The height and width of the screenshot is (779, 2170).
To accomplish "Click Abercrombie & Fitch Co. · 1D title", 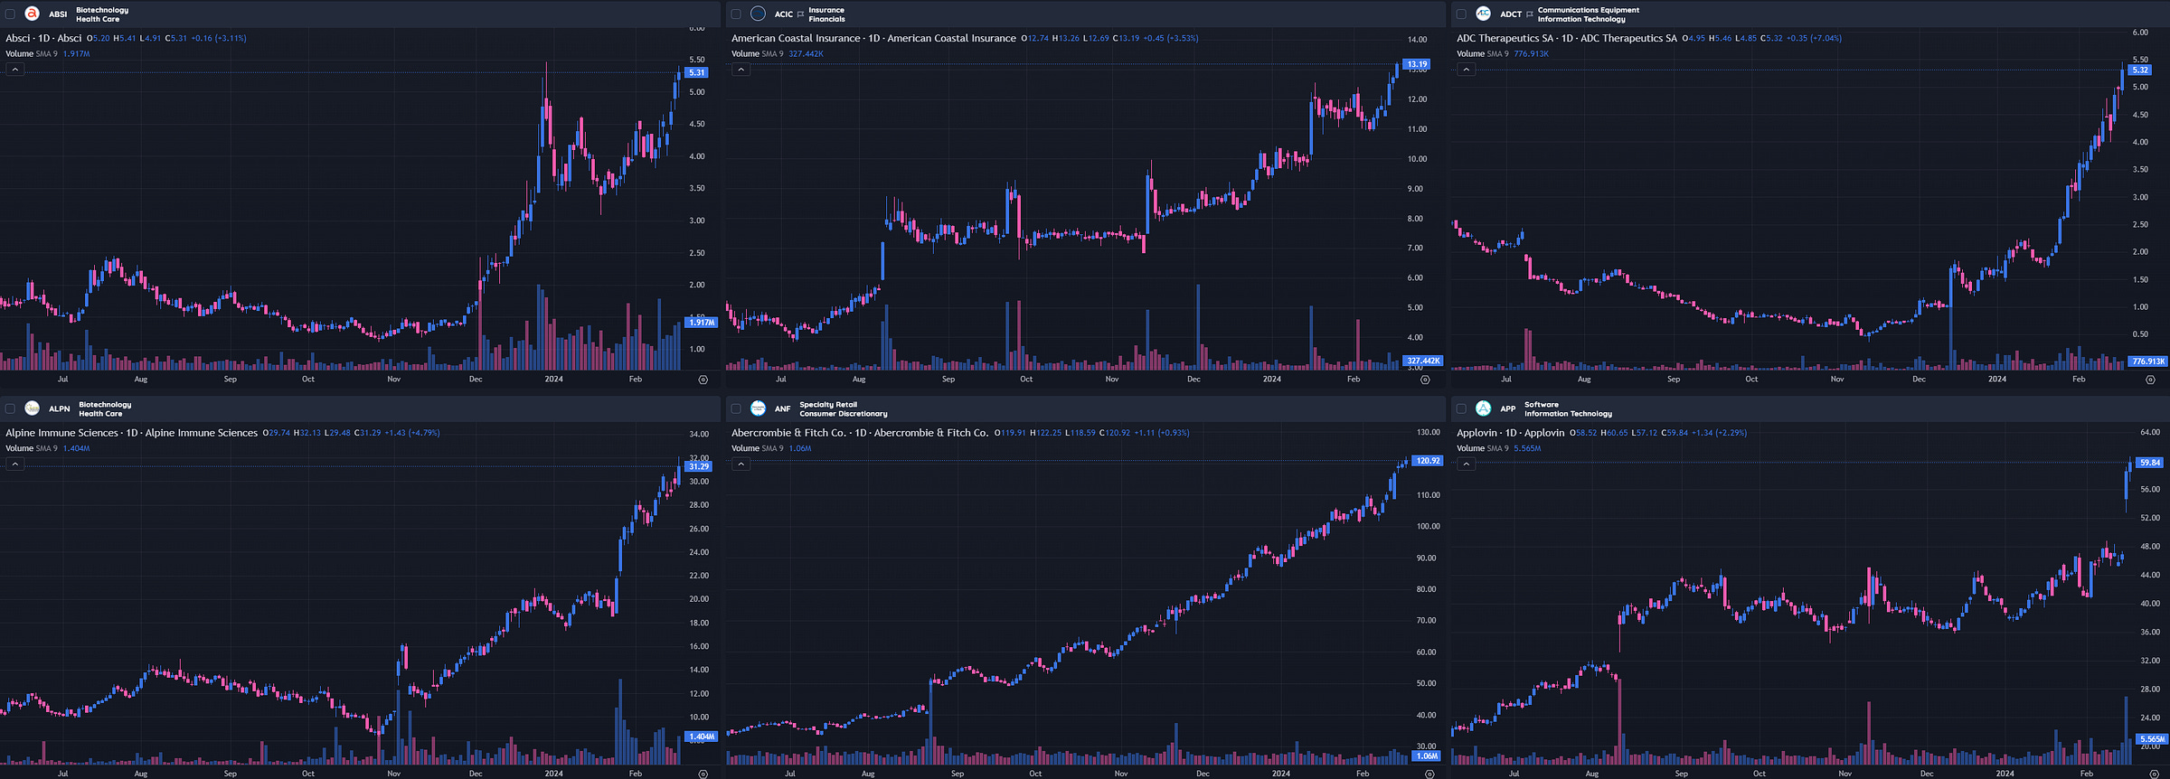I will coord(860,433).
